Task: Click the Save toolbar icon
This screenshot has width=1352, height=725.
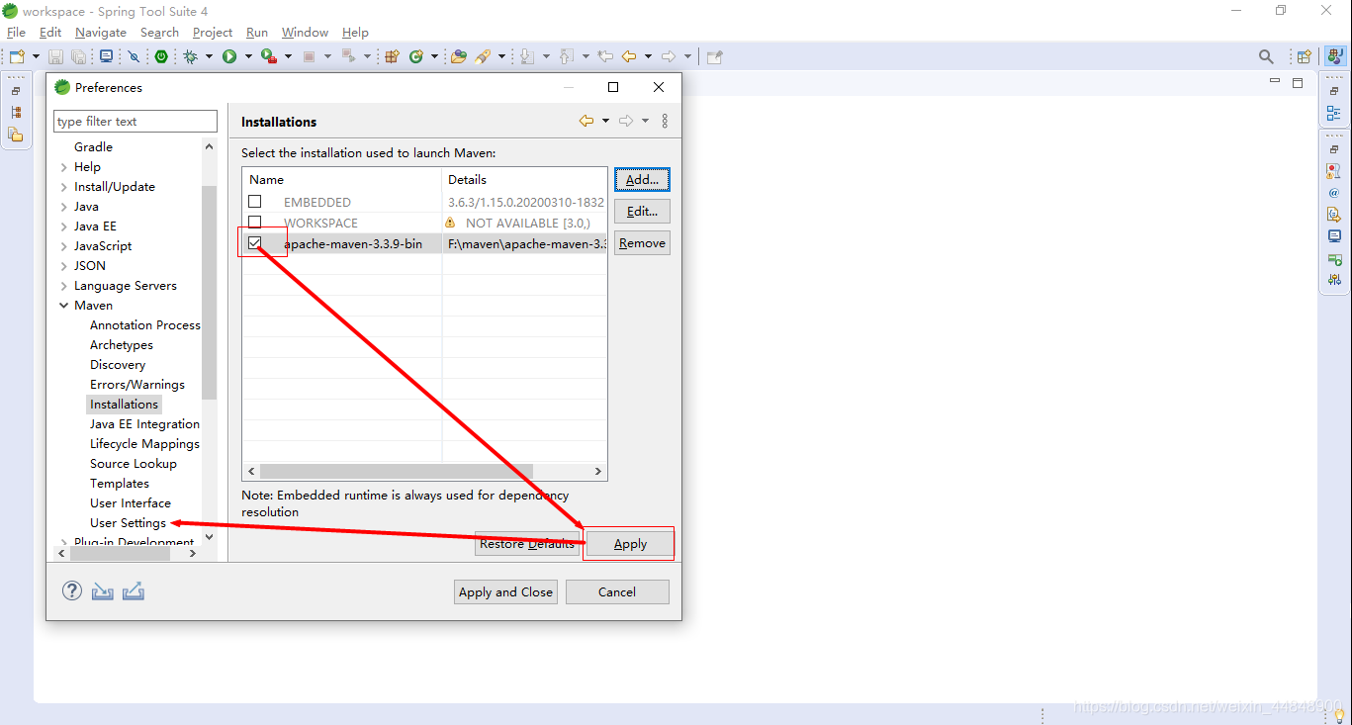Action: pyautogui.click(x=55, y=56)
